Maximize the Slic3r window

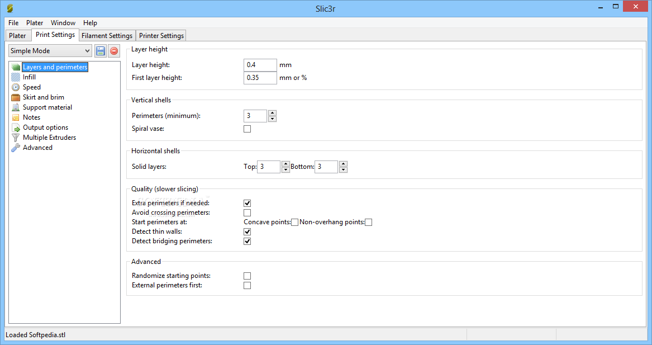pos(616,6)
